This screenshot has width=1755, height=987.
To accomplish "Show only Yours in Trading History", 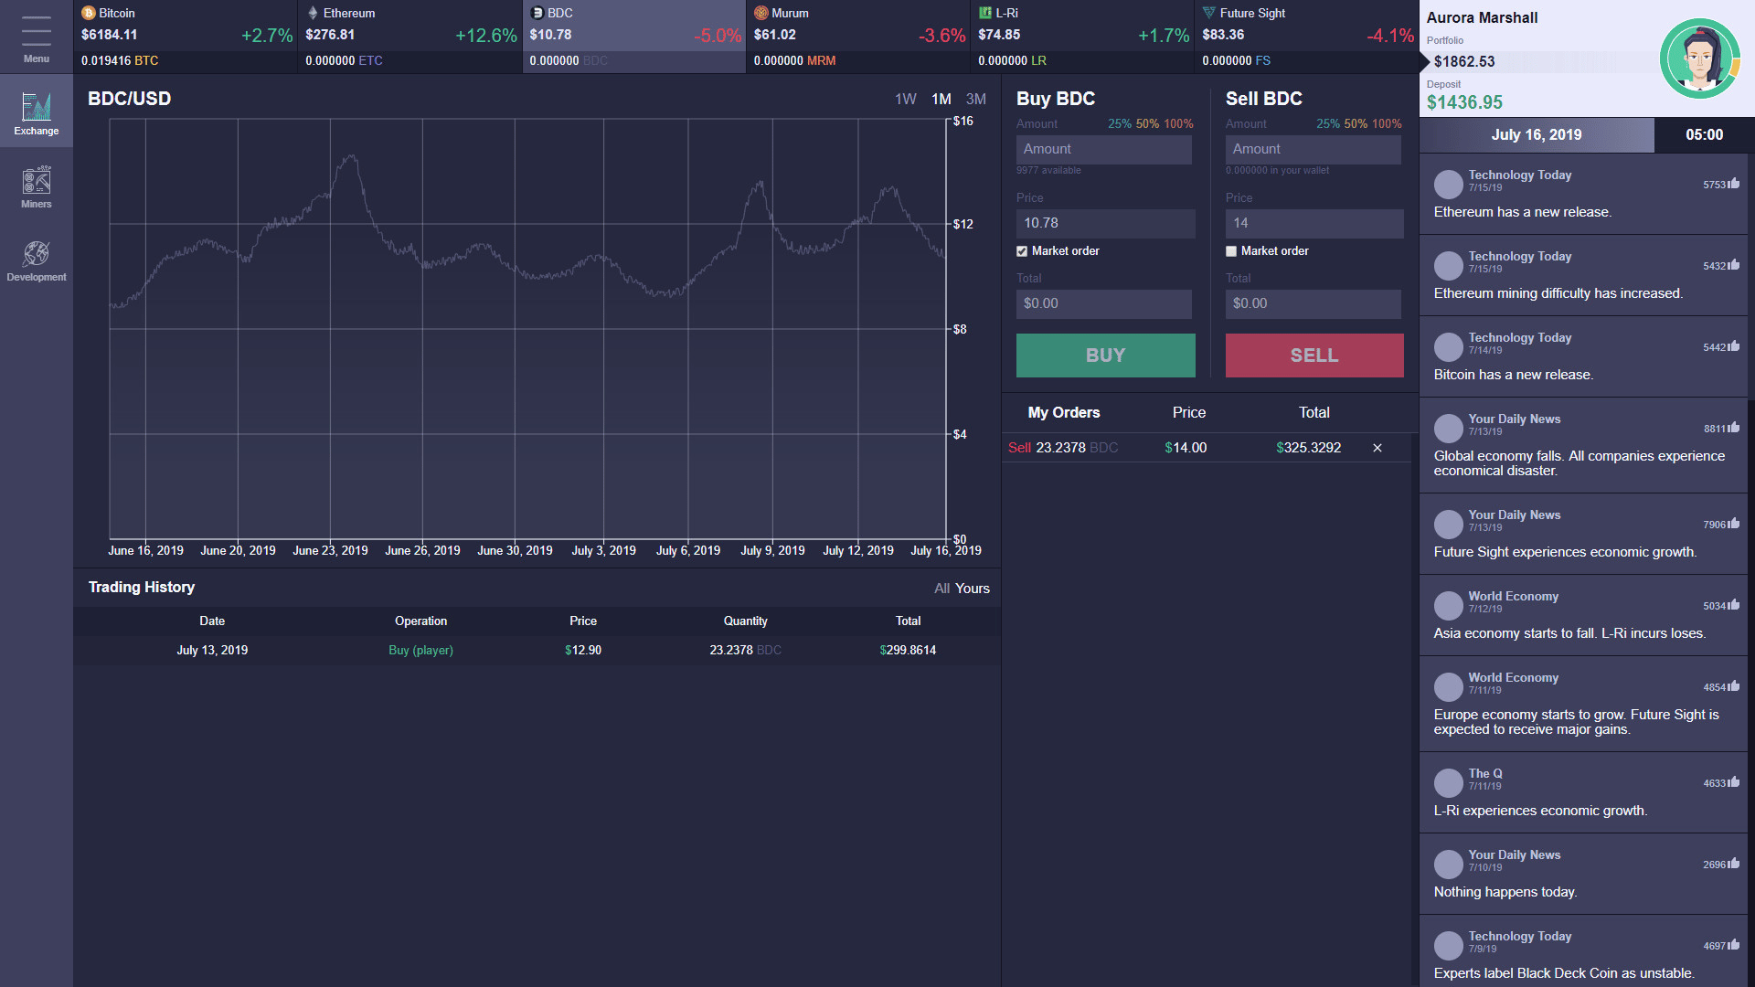I will tap(973, 589).
